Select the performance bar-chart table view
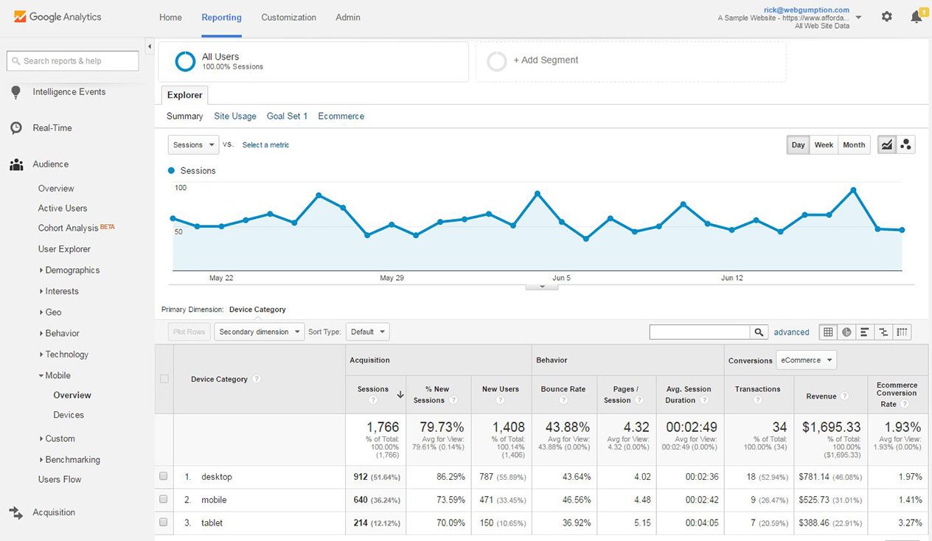 pos(863,332)
